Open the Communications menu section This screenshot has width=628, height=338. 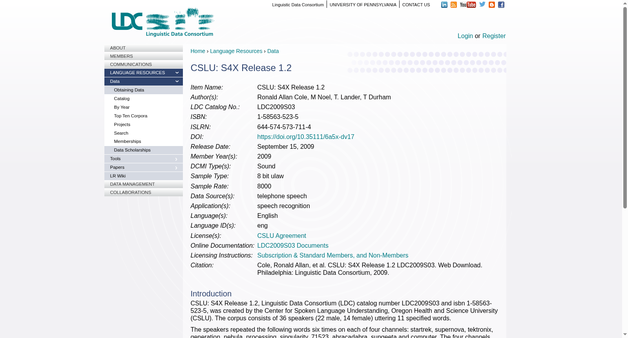(144, 64)
